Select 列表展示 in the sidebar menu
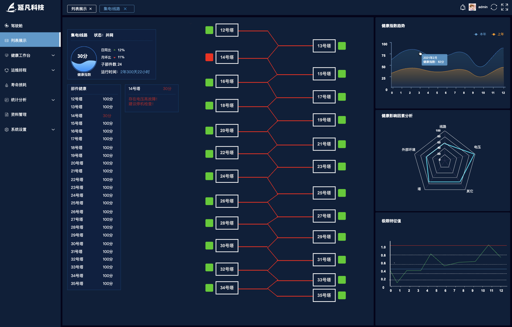Image resolution: width=512 pixels, height=327 pixels. (x=18, y=41)
